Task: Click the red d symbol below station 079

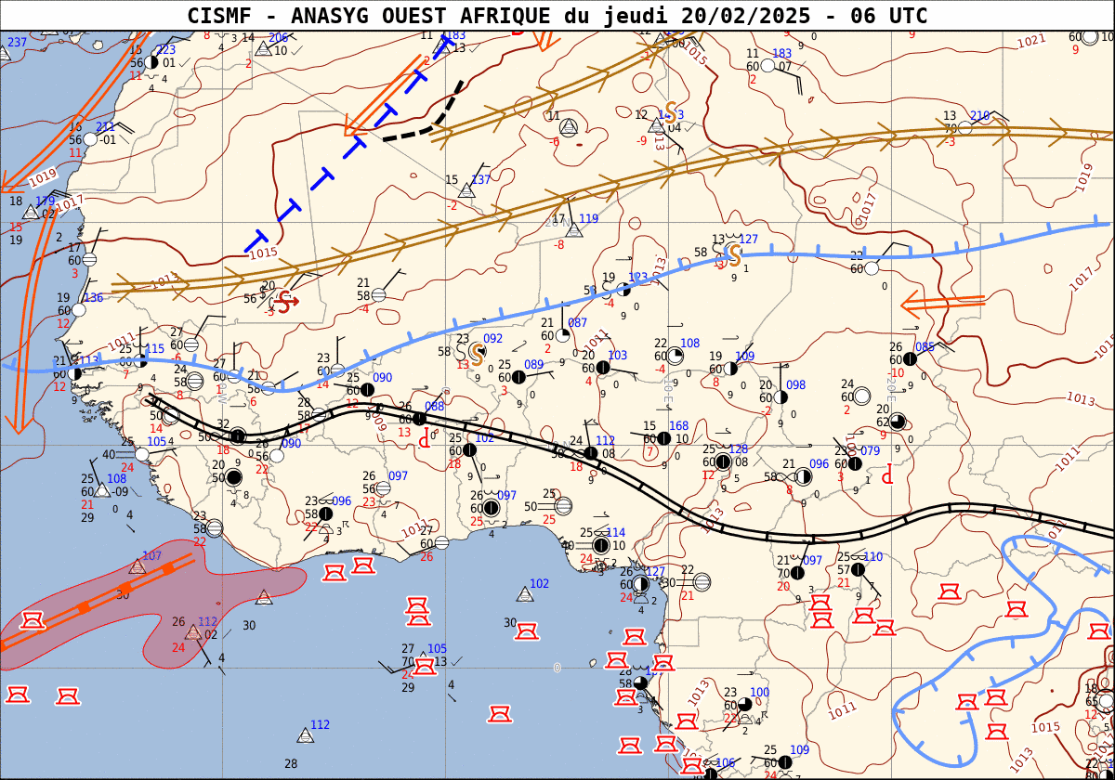Action: coord(887,474)
